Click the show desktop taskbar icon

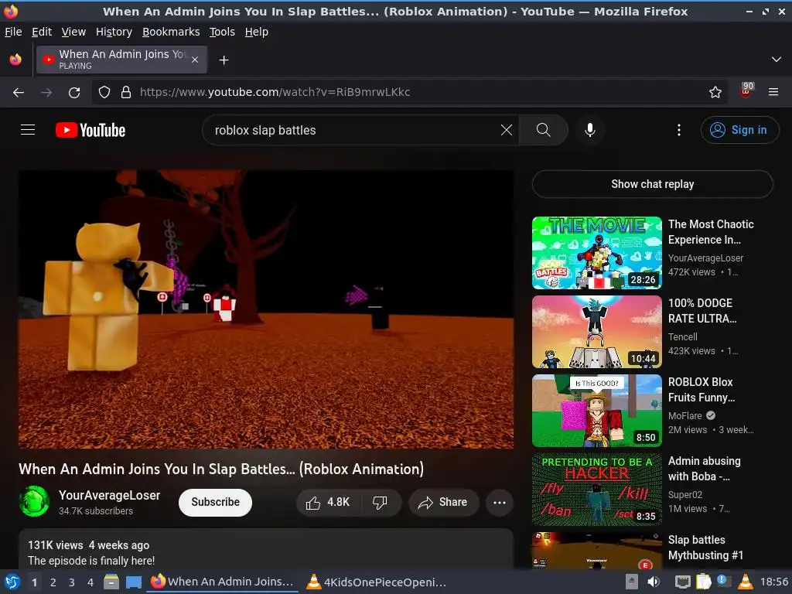tap(133, 582)
